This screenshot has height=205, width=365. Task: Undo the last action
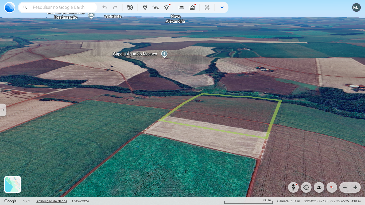(x=104, y=7)
